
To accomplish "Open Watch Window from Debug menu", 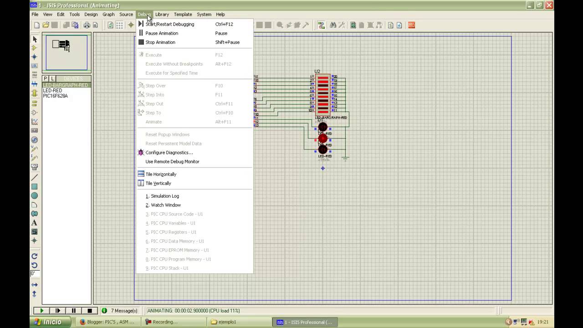I will pos(194,205).
